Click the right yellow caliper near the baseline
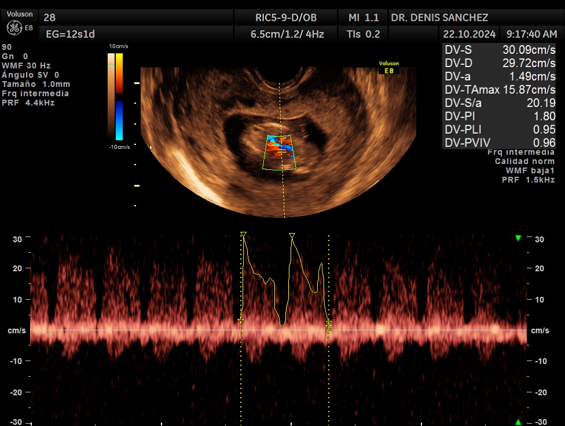This screenshot has height=426, width=565. coord(328,326)
